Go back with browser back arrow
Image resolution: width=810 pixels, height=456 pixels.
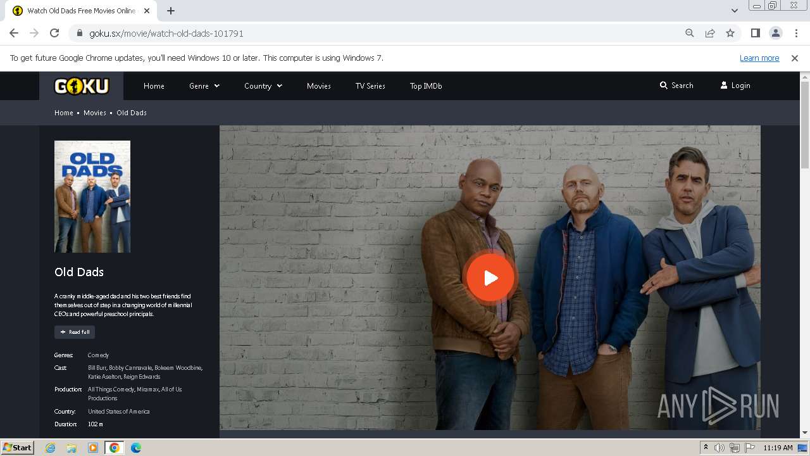14,33
